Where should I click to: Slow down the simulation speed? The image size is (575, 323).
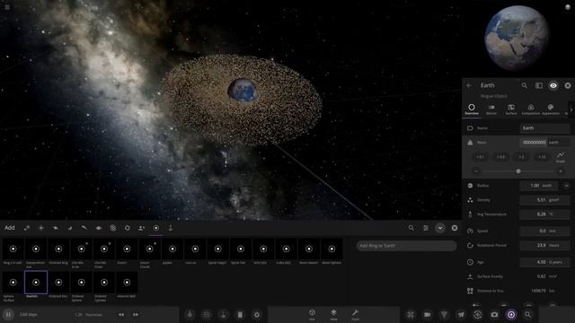[x=121, y=314]
